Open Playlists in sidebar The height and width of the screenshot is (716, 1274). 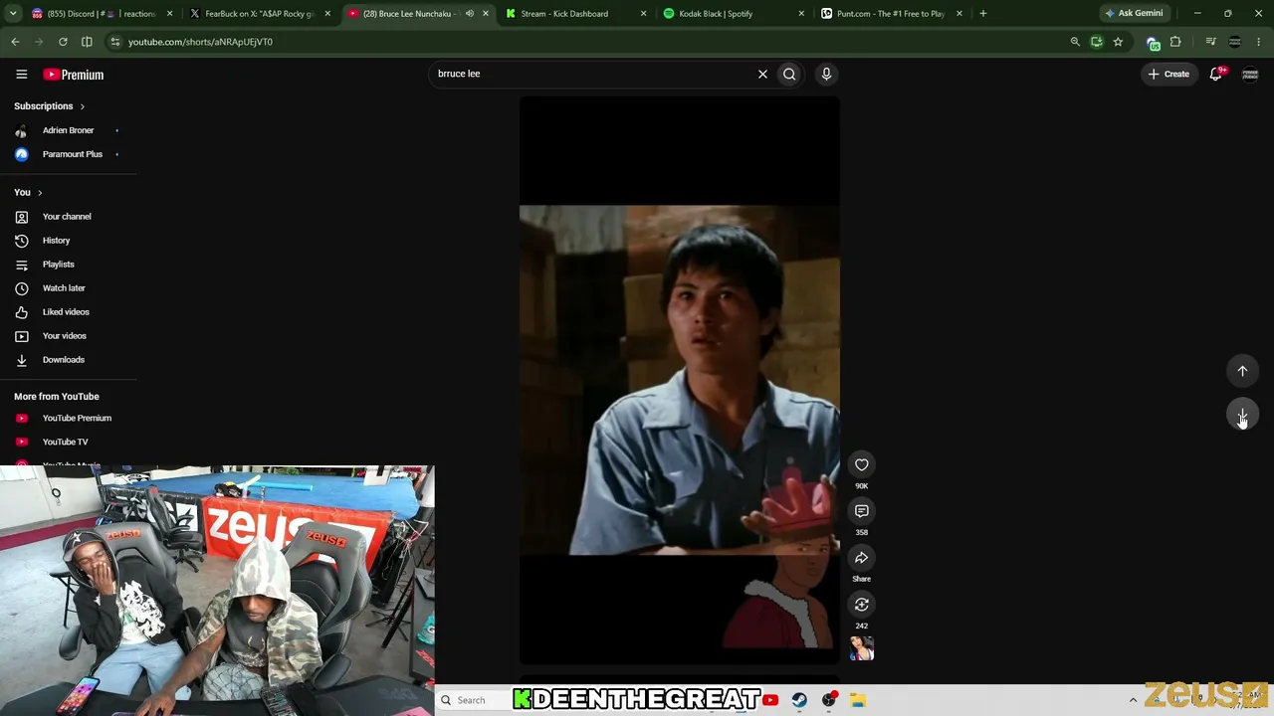(68, 264)
